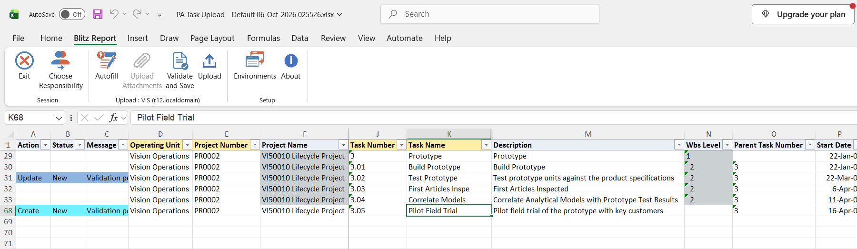Open the Redo history dropdown
The height and width of the screenshot is (249, 857).
point(148,14)
